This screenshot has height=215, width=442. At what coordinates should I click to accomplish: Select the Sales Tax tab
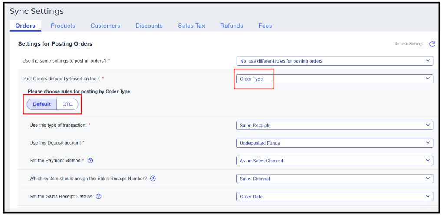click(191, 26)
